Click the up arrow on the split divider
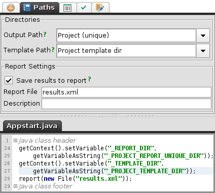 coord(101,116)
